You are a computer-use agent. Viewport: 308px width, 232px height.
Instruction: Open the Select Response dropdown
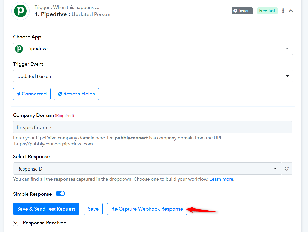[147, 168]
